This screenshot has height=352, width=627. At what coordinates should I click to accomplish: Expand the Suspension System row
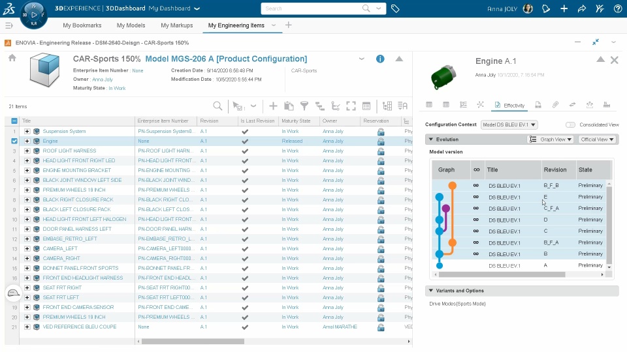pyautogui.click(x=27, y=131)
